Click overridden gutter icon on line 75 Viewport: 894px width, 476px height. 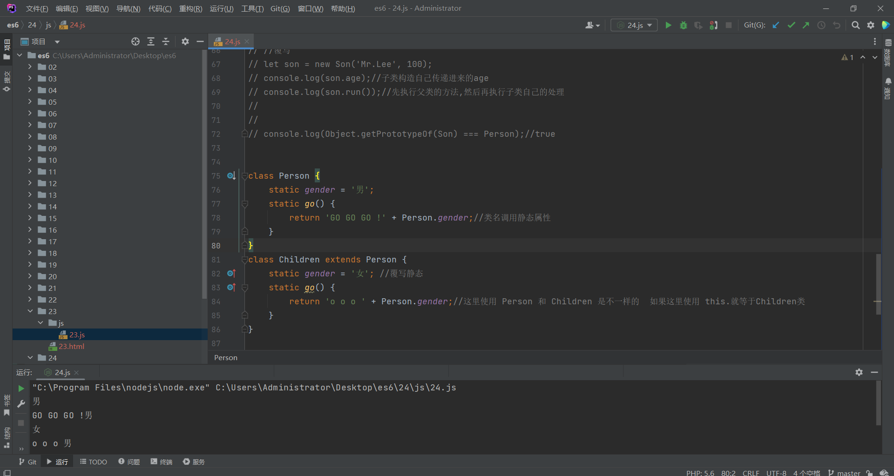[x=231, y=176]
